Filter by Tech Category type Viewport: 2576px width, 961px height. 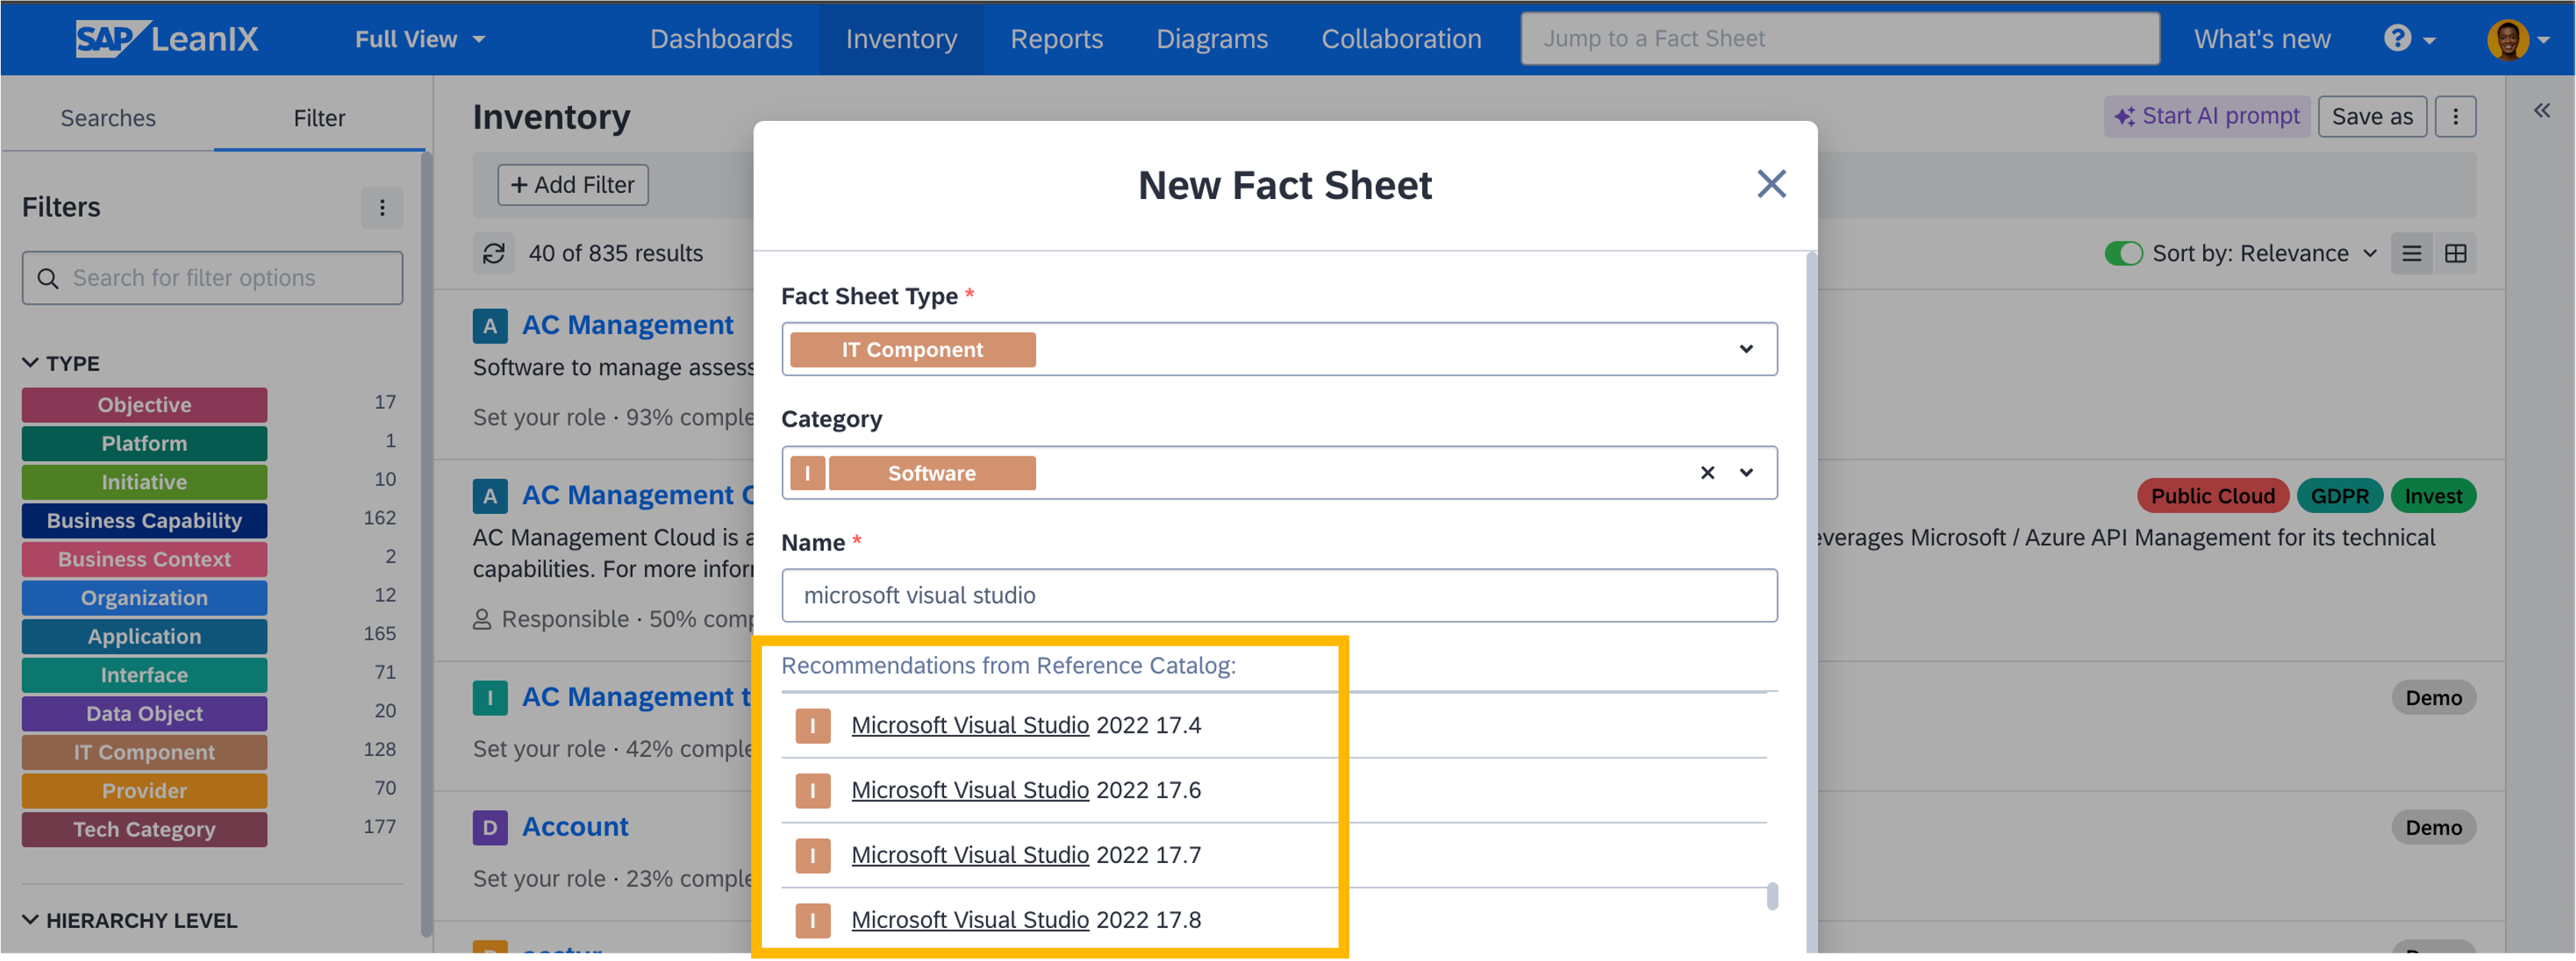(144, 830)
